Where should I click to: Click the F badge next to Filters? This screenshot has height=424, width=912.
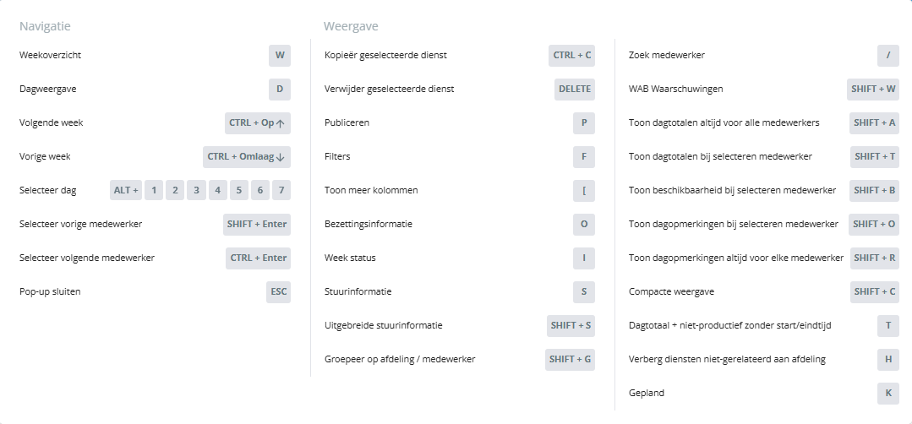(584, 157)
